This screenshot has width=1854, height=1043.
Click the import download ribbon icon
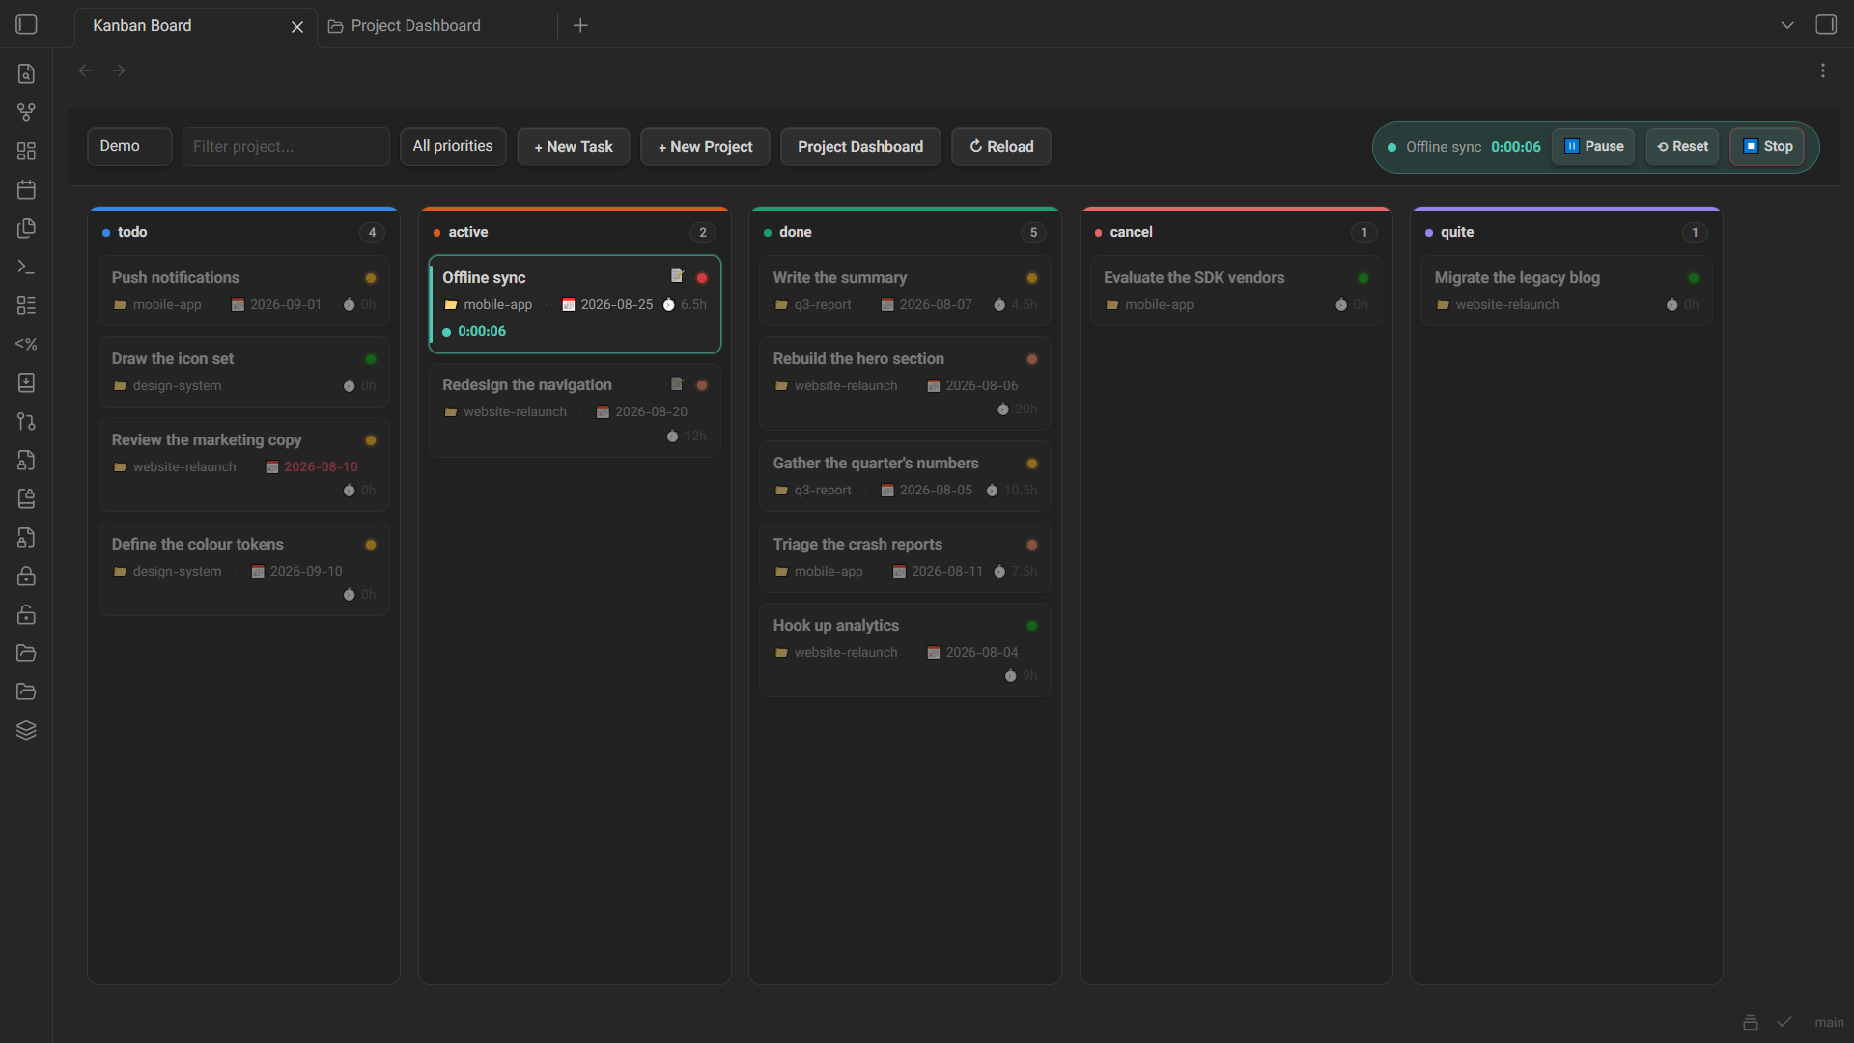pos(27,382)
